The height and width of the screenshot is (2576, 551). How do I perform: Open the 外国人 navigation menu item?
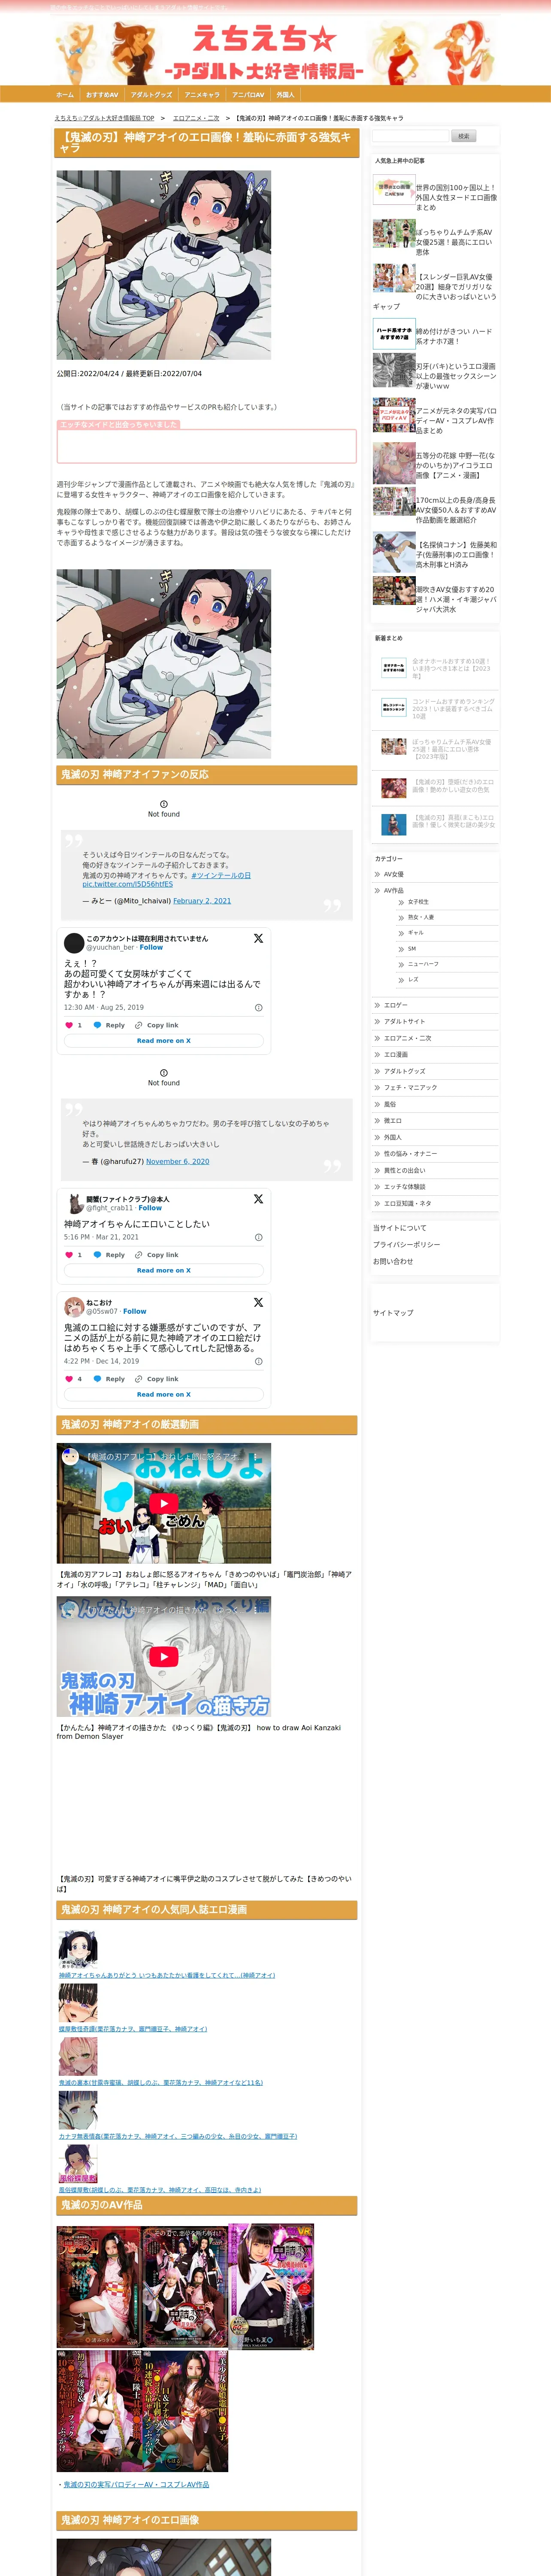tap(285, 95)
